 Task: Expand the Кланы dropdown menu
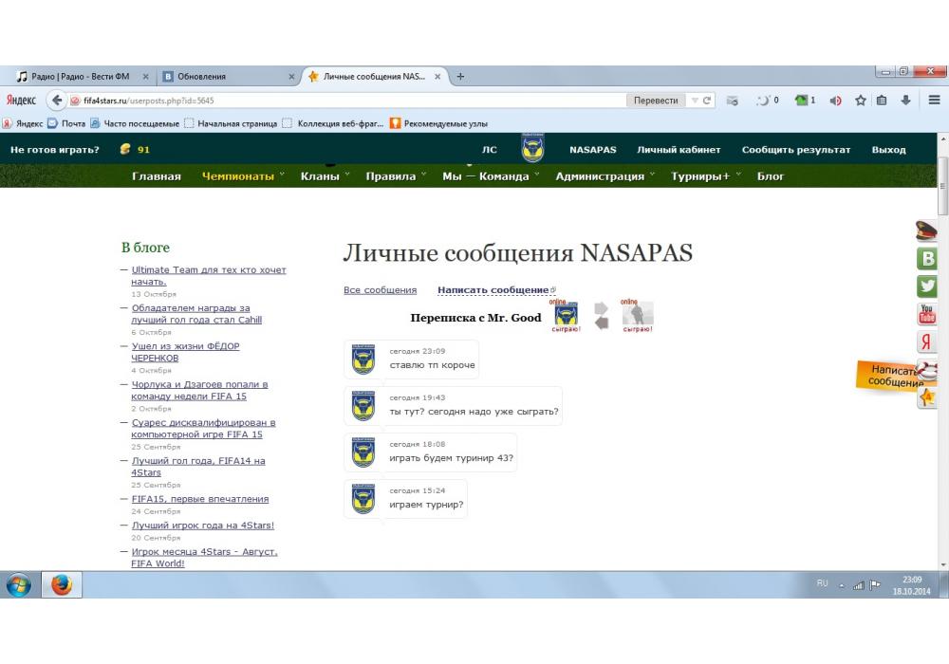tap(320, 176)
